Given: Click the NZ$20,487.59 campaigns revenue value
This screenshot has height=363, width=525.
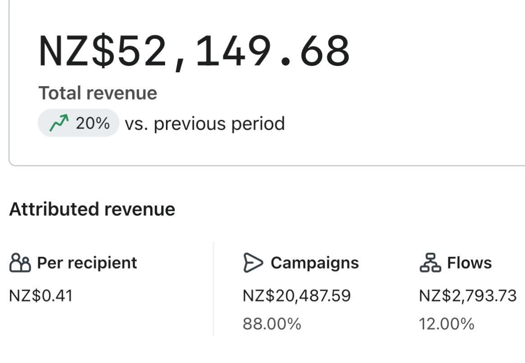Looking at the screenshot, I should 297,296.
